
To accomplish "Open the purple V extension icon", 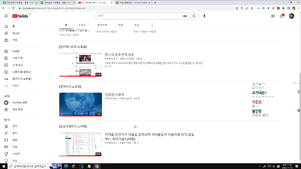I will point(268,8).
